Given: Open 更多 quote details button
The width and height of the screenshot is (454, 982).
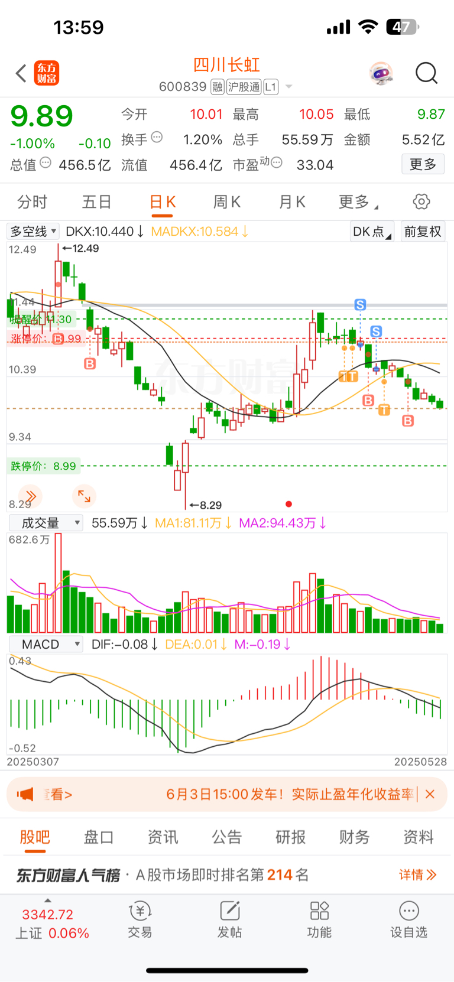Looking at the screenshot, I should click(x=423, y=164).
